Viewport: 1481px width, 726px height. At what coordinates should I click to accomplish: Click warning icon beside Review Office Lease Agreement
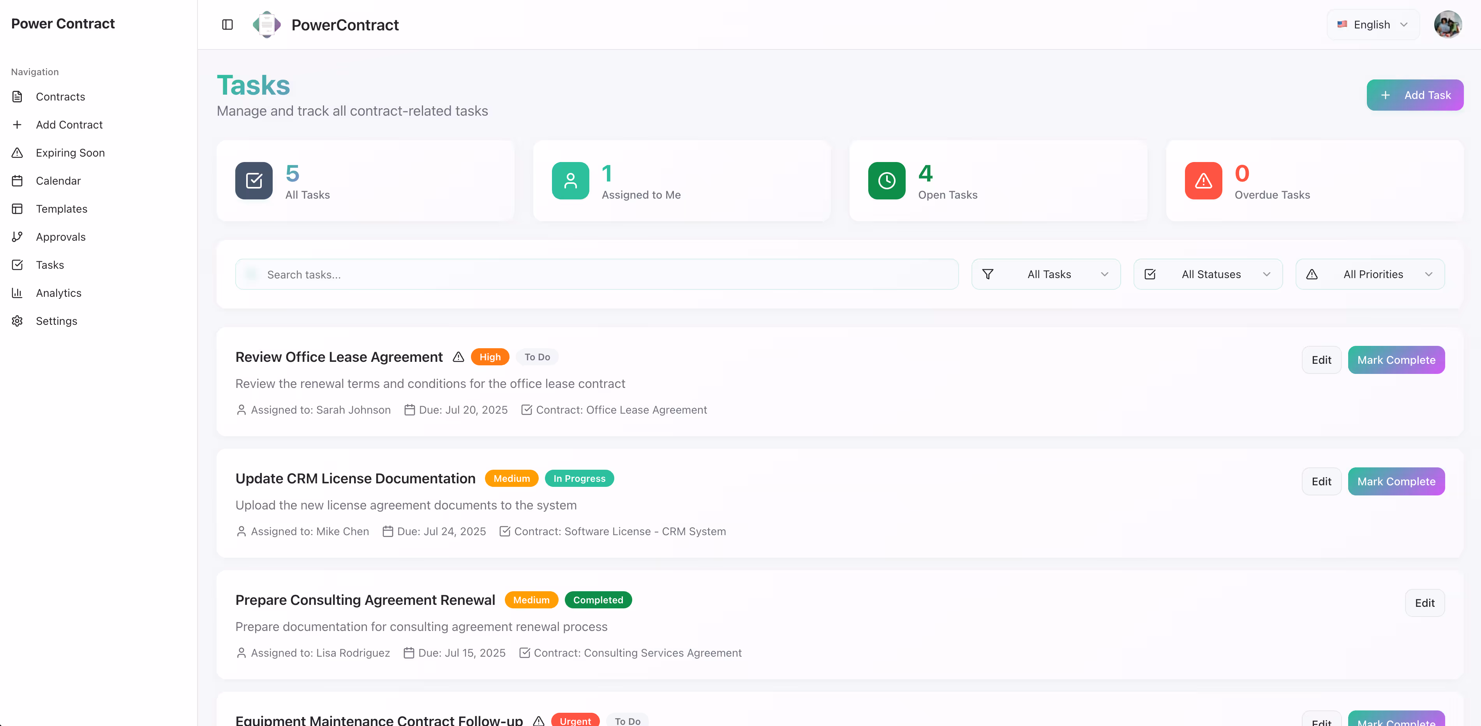pyautogui.click(x=458, y=357)
